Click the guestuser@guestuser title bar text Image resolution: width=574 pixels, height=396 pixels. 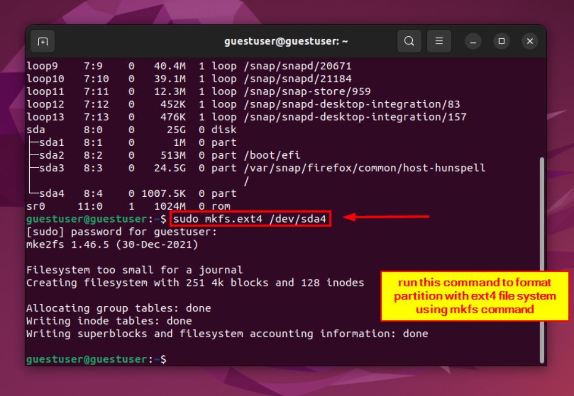click(x=286, y=41)
